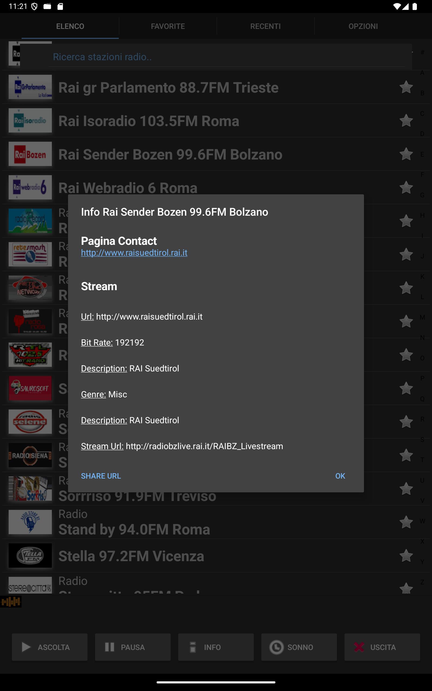
Task: Open the RECENTI tab
Action: point(265,26)
